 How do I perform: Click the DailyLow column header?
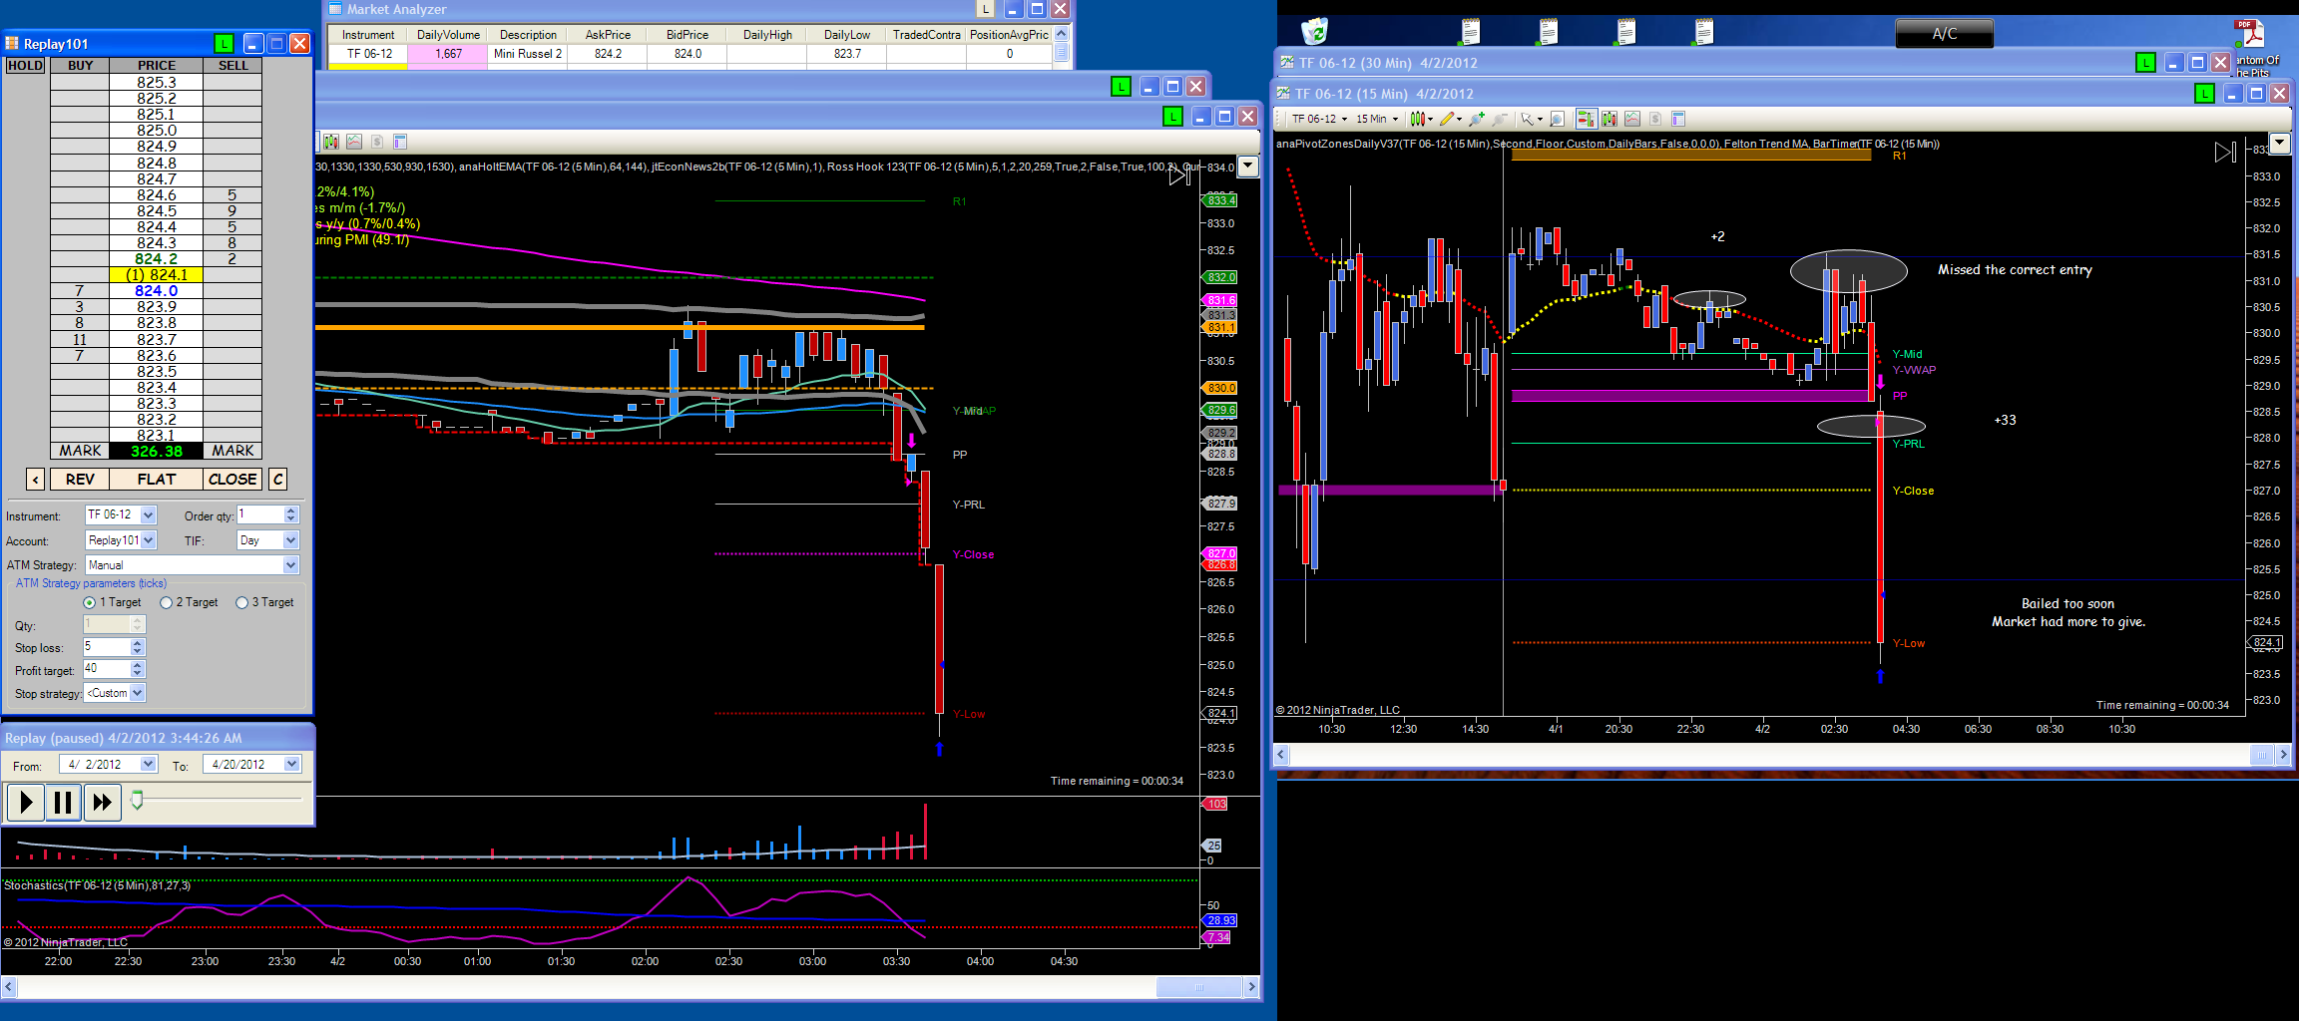point(847,35)
